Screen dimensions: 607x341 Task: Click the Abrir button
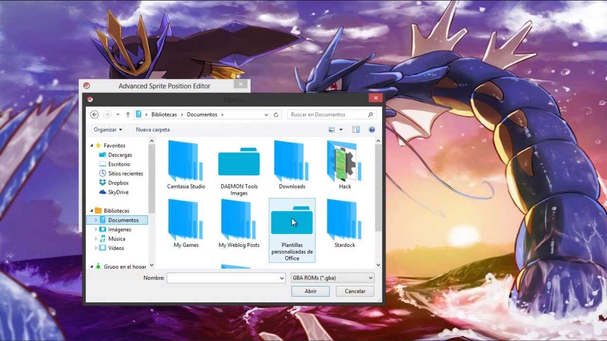(x=311, y=291)
